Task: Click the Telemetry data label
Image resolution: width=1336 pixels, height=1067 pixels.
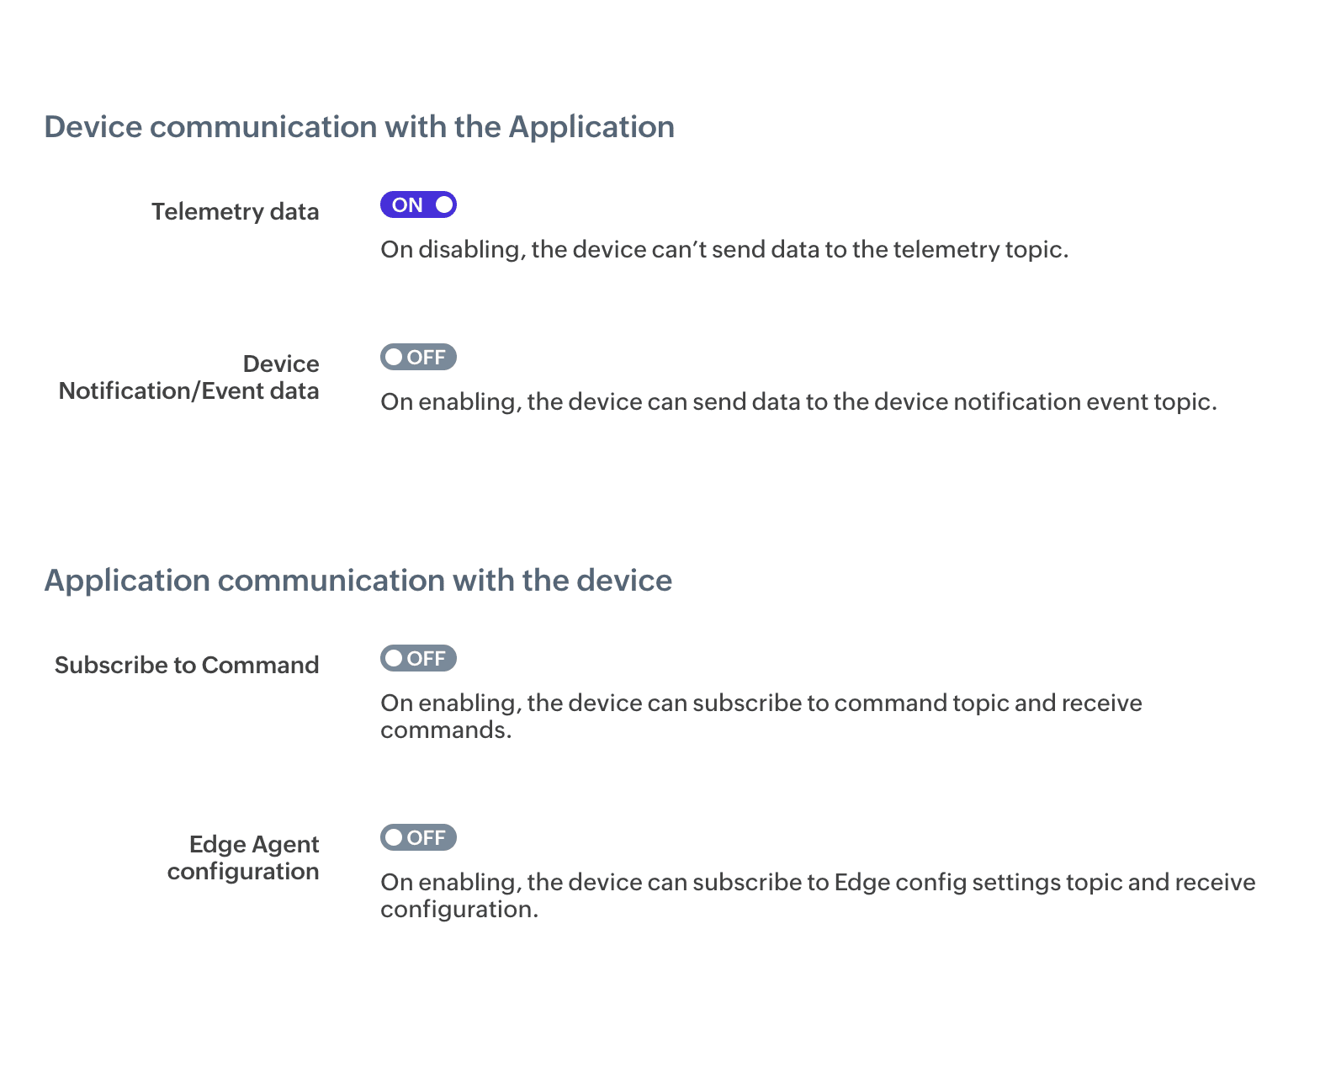Action: [235, 211]
